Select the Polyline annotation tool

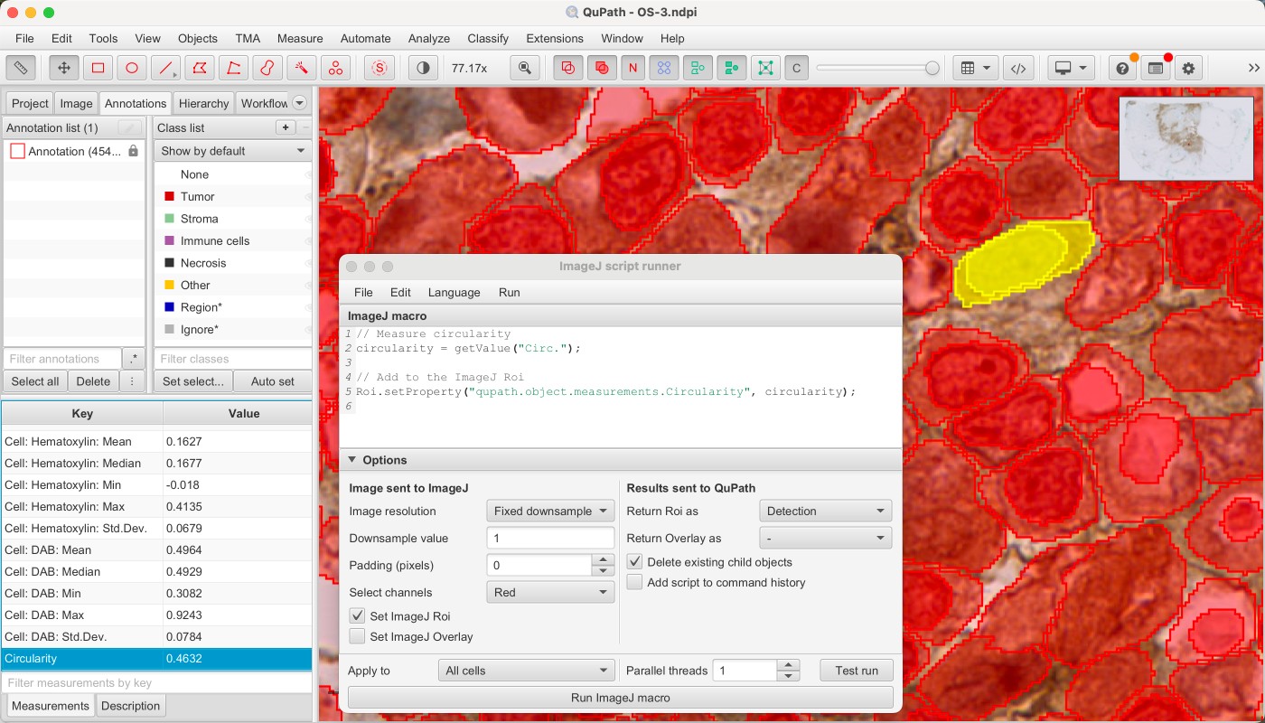click(x=233, y=68)
